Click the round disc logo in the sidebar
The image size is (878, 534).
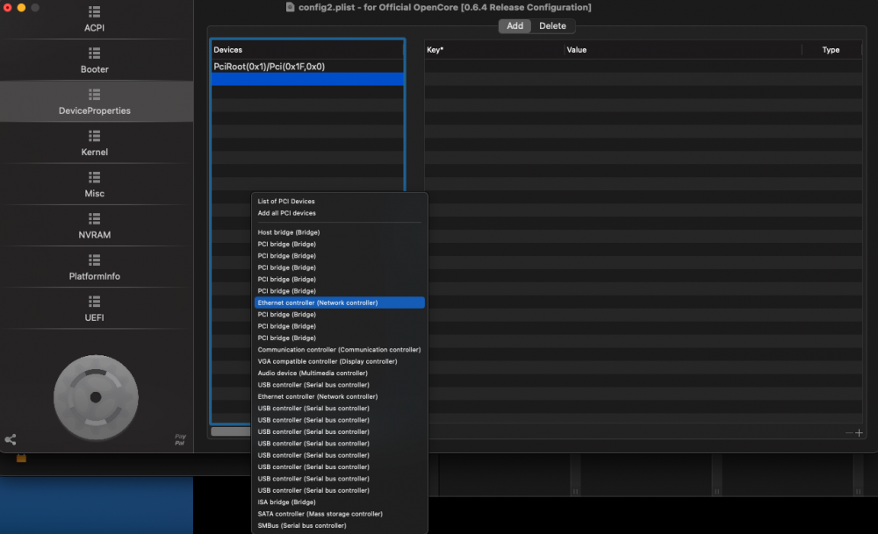pos(96,397)
